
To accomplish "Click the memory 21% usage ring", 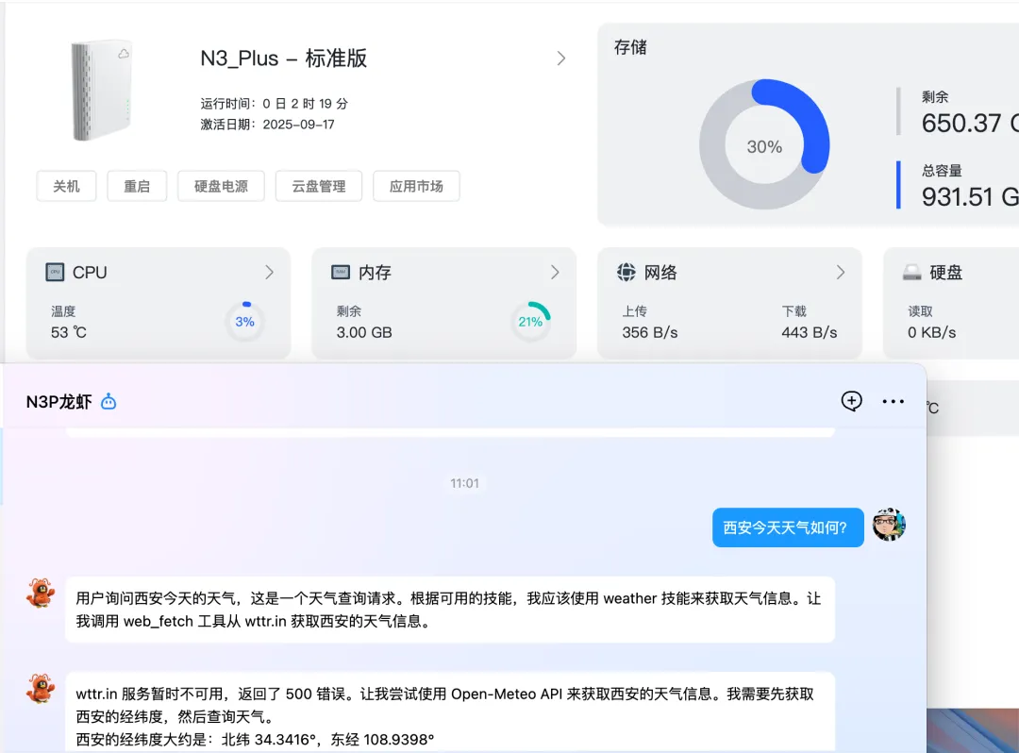I will click(x=530, y=322).
